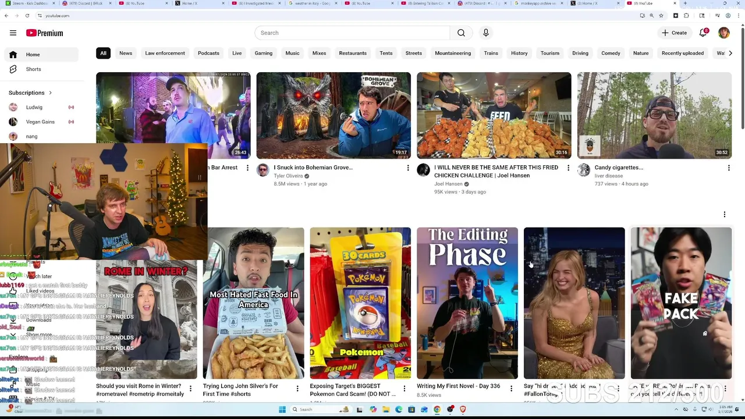Go to the YouTube Premium logo home

point(44,33)
